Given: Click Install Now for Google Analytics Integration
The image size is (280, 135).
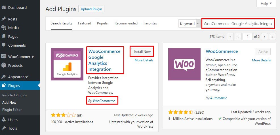Looking at the screenshot, I should [x=142, y=52].
